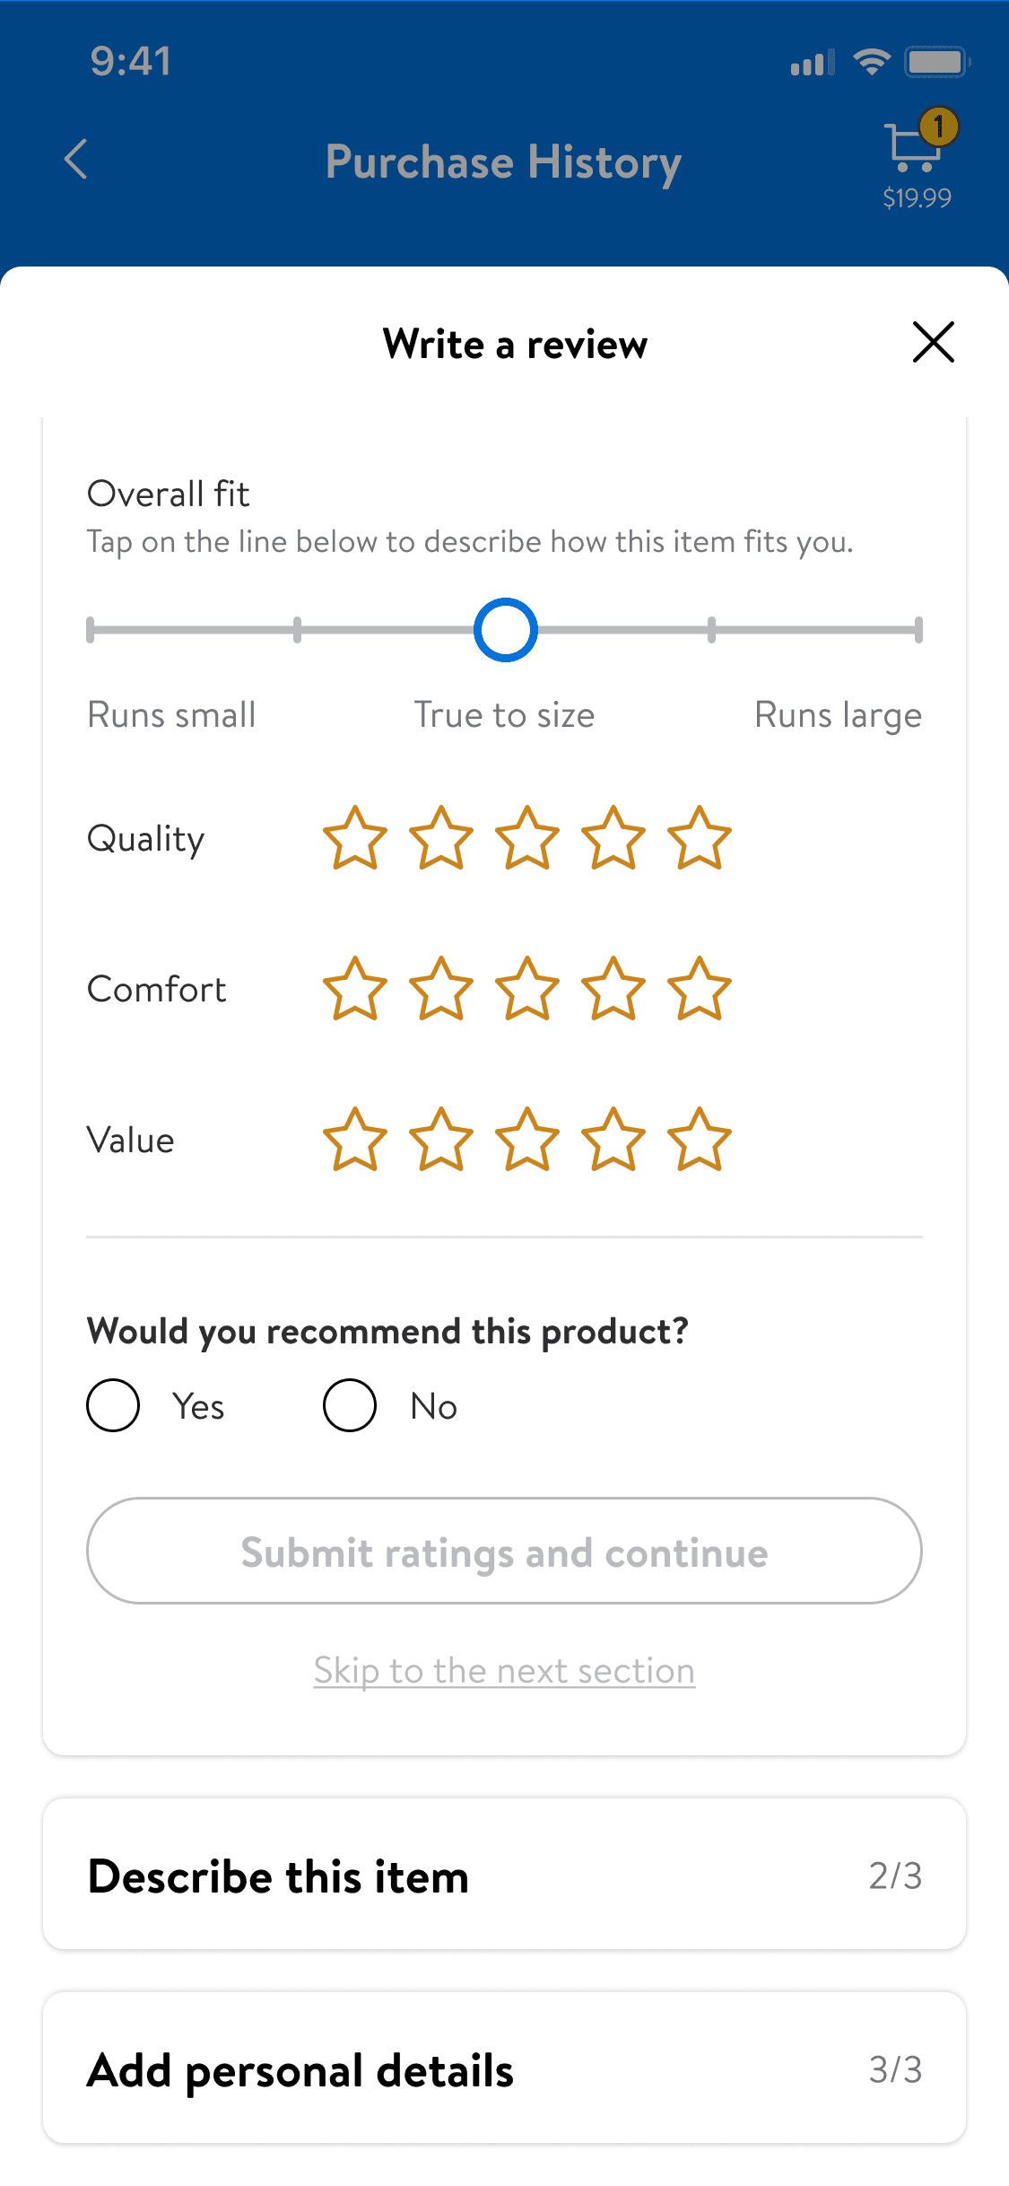Rate Quality five stars
The image size is (1009, 2186).
coord(700,839)
